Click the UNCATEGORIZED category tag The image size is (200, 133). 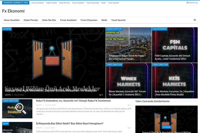click(160, 29)
